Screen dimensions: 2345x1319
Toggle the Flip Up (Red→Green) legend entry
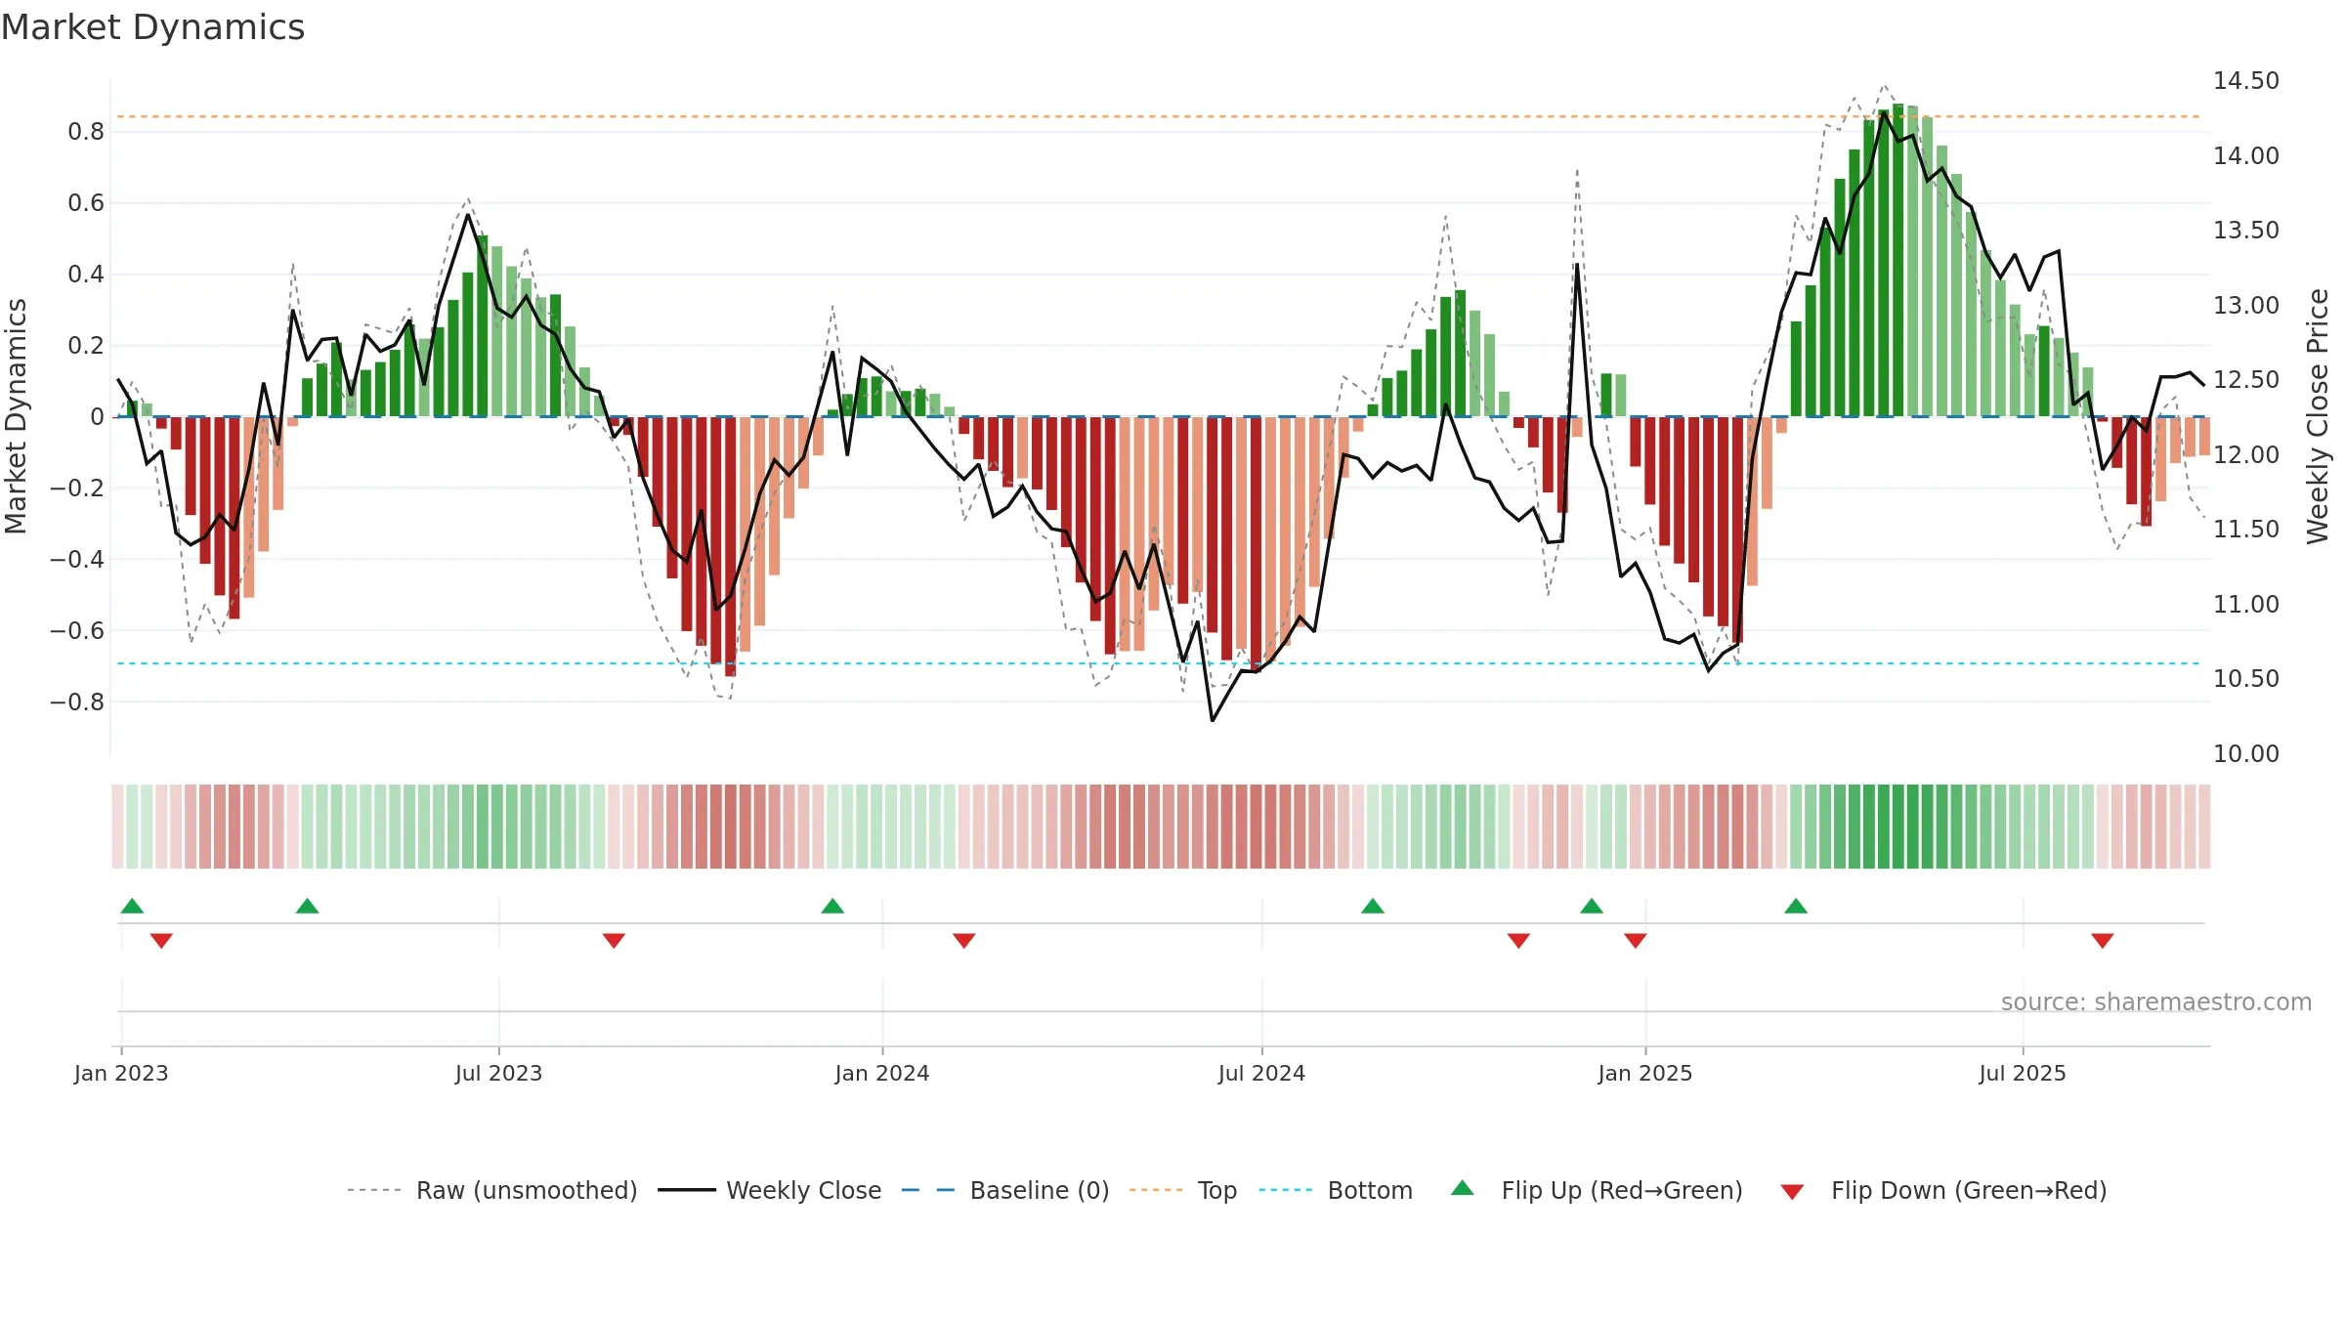click(1597, 1190)
